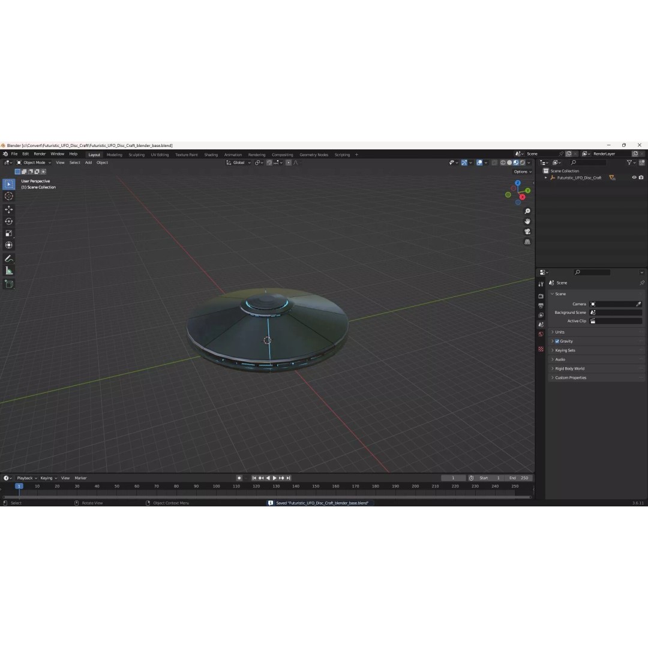The width and height of the screenshot is (648, 648).
Task: Expand the Rigid Body World panel
Action: pos(597,368)
